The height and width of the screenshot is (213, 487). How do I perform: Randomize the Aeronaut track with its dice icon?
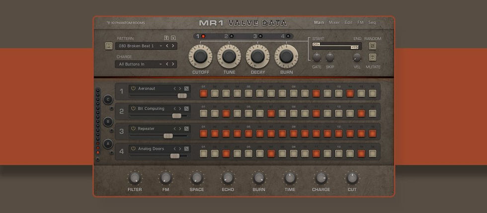[186, 88]
